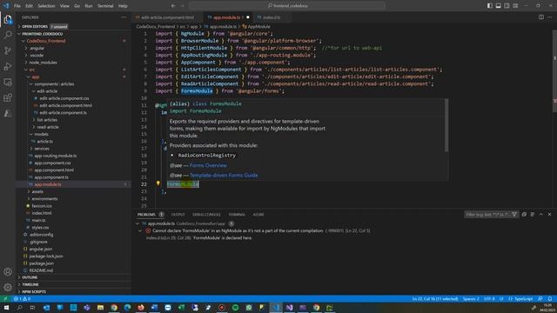
Task: Toggle primary side bar layout button
Action: pos(490,6)
